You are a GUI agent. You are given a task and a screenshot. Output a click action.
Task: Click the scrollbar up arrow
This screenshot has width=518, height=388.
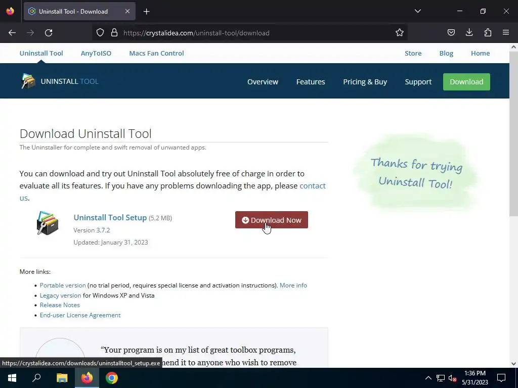[514, 47]
